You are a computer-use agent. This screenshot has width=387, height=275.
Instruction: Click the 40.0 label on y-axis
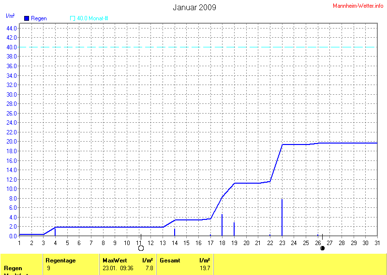[12, 47]
